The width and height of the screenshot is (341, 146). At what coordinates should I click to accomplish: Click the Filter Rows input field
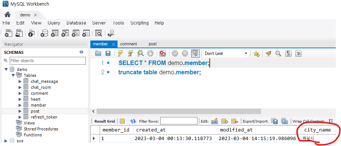179,121
